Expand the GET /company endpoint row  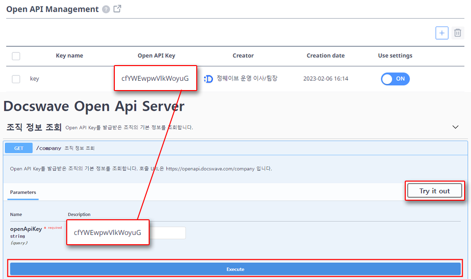click(235, 148)
